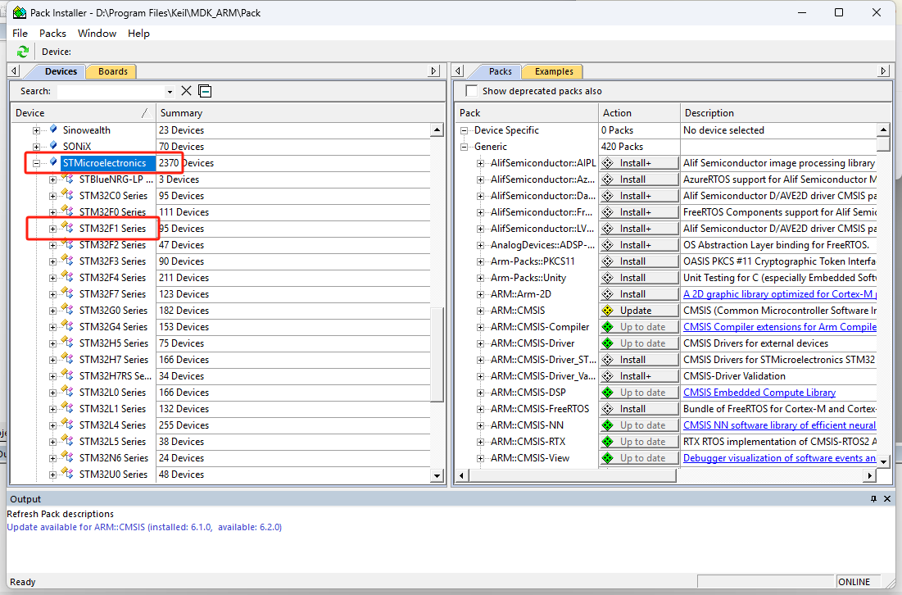Click Install button for ARM::Arm-2D
Screen dimensions: 902x595
pyautogui.click(x=639, y=294)
